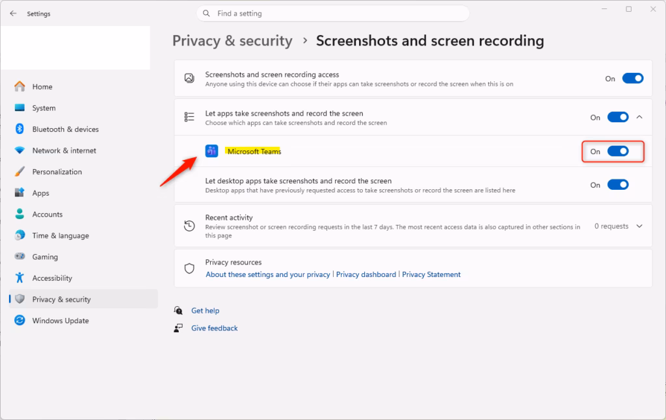Screen dimensions: 666x420
Task: Click the search magnifier icon
Action: pos(206,14)
